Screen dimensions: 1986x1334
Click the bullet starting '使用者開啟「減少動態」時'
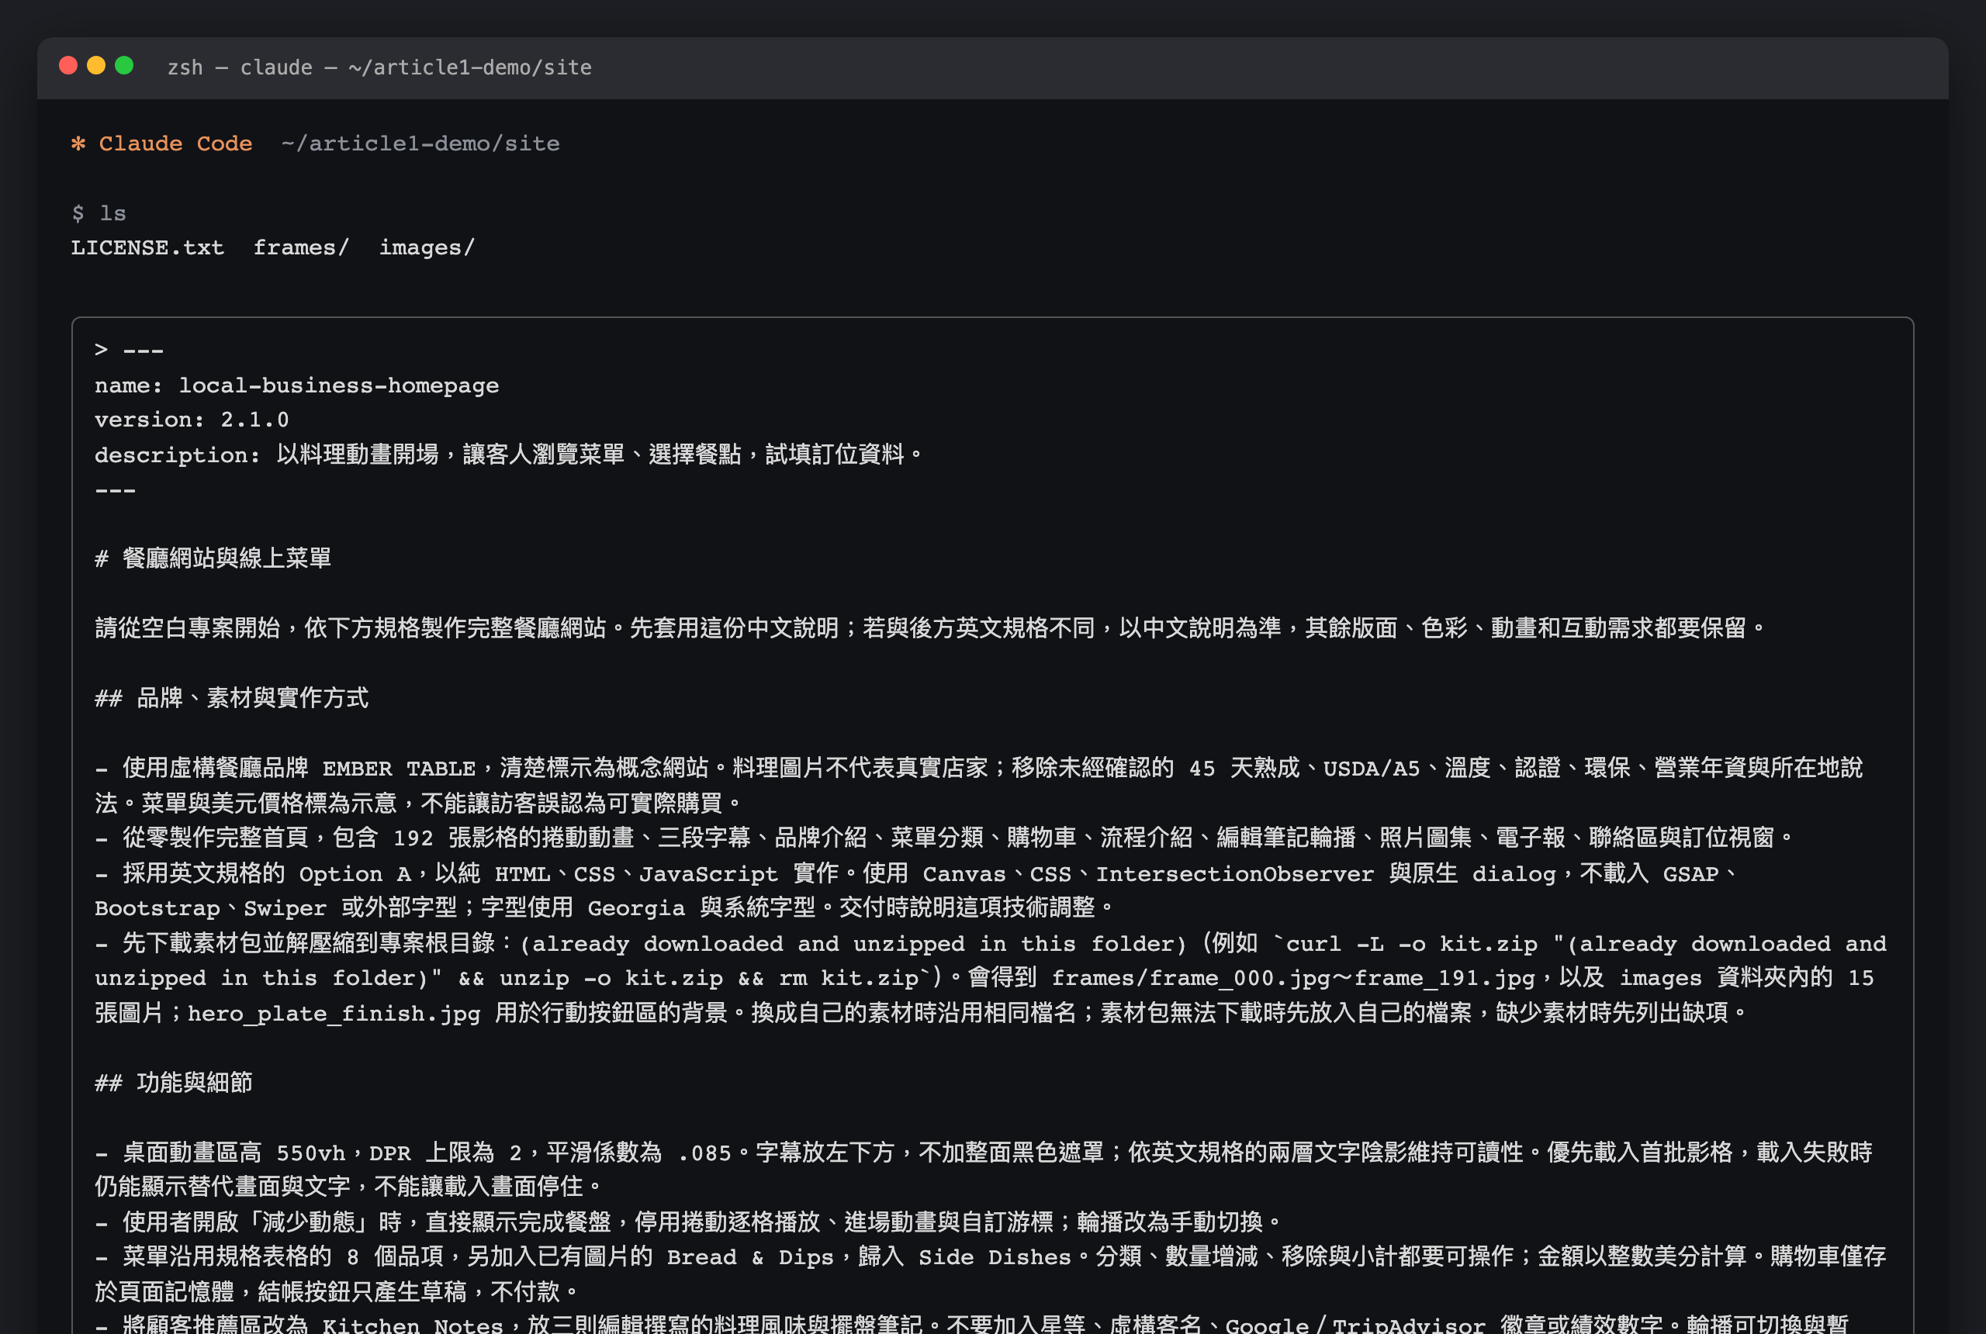click(x=688, y=1222)
